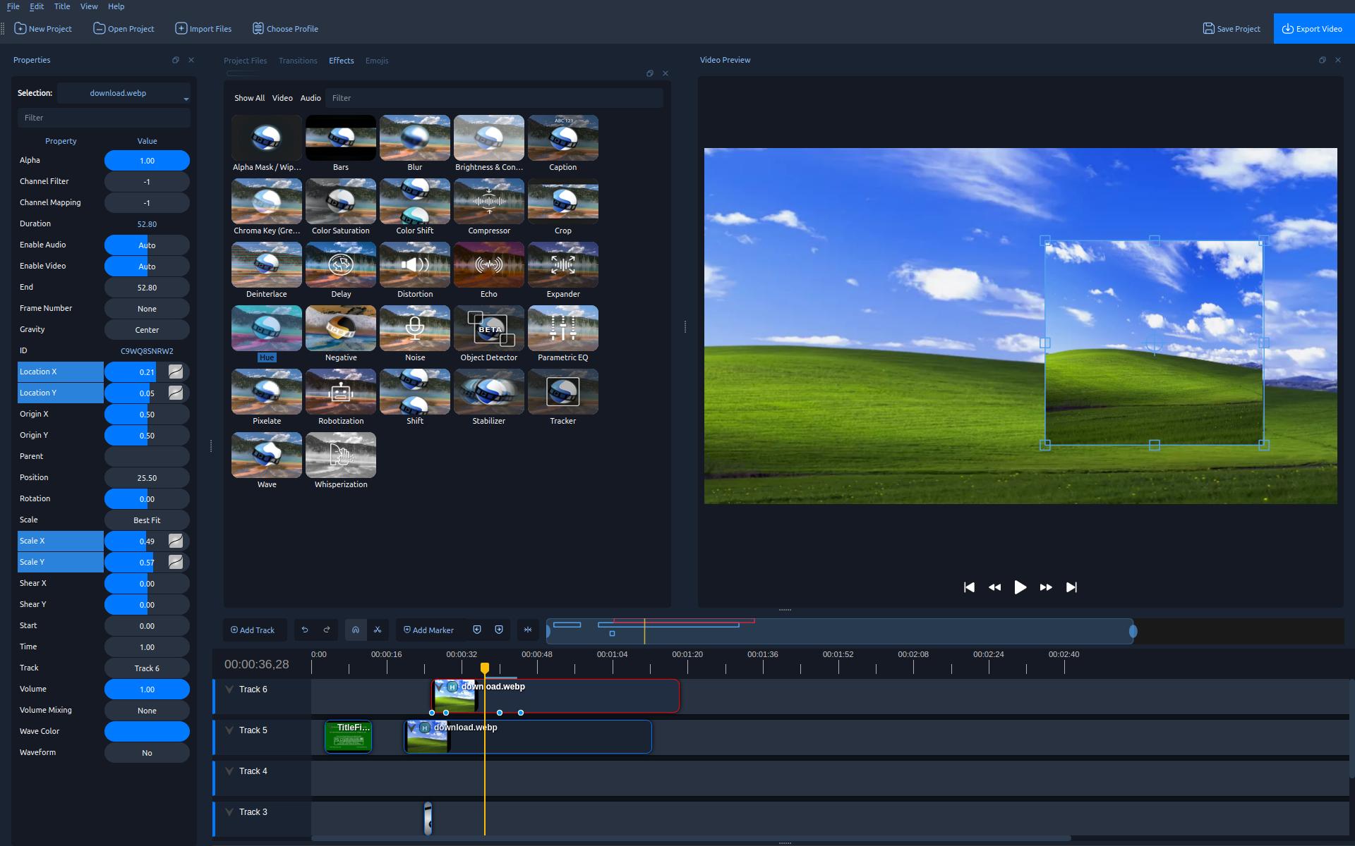The image size is (1355, 846).
Task: Click the redo arrow icon
Action: pyautogui.click(x=327, y=630)
